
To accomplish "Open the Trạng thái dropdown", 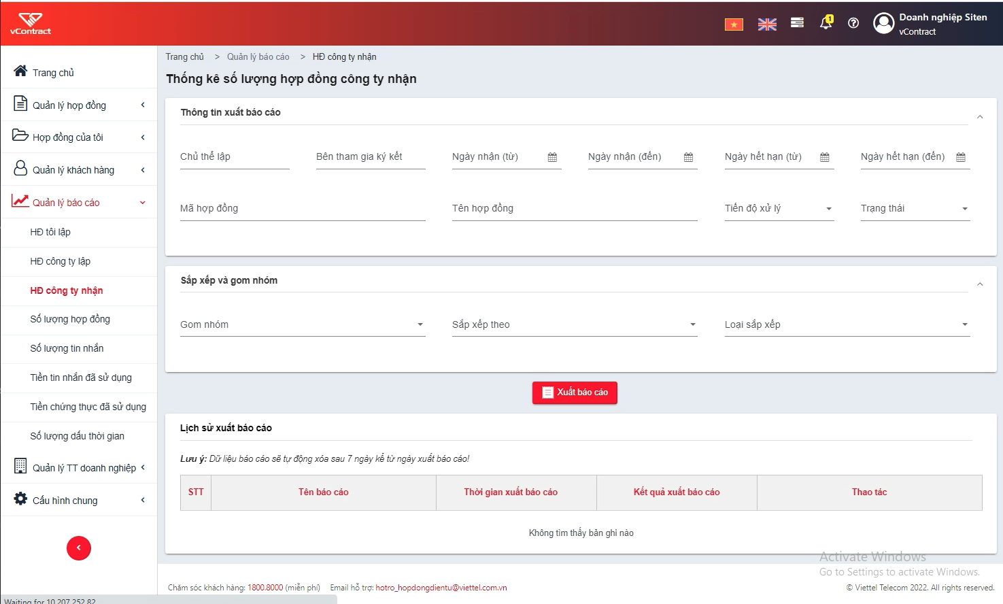I will click(x=915, y=209).
